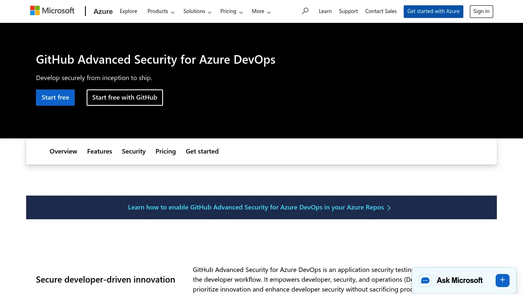The height and width of the screenshot is (294, 523).
Task: Select the Pricing tab in section navigation
Action: click(x=165, y=151)
